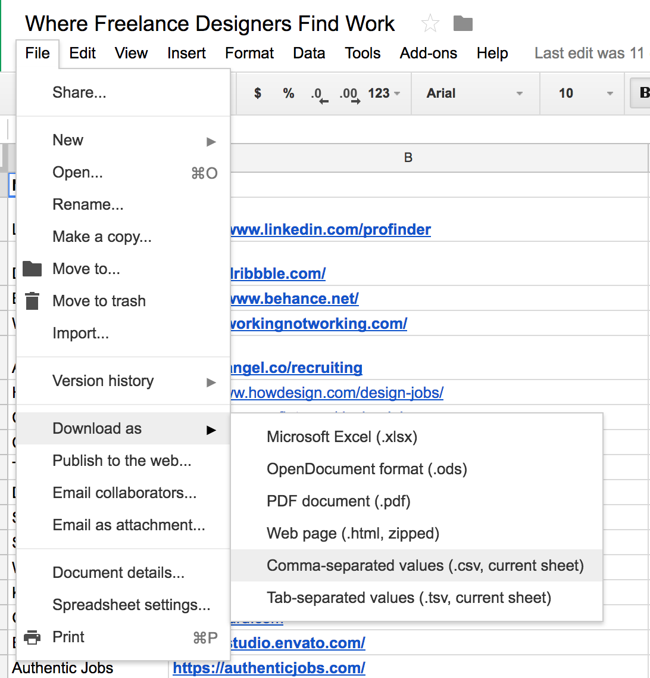Format as percent
Viewport: 650px width, 678px height.
(289, 93)
